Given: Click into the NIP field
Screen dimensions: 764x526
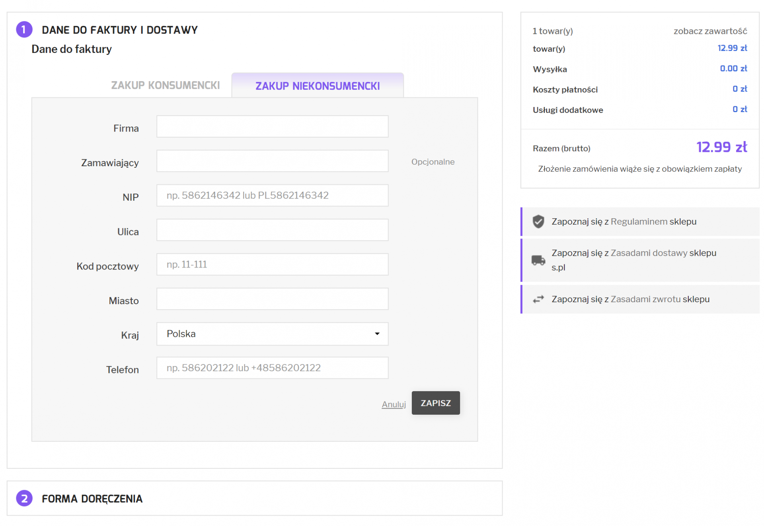Looking at the screenshot, I should click(272, 195).
